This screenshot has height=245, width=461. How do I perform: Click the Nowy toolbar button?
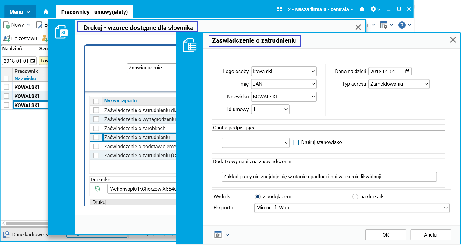coord(14,25)
